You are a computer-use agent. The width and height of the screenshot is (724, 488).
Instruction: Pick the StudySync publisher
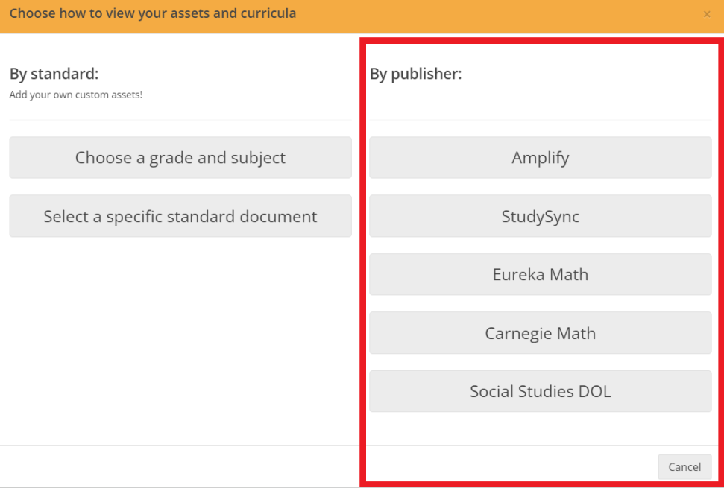point(540,216)
